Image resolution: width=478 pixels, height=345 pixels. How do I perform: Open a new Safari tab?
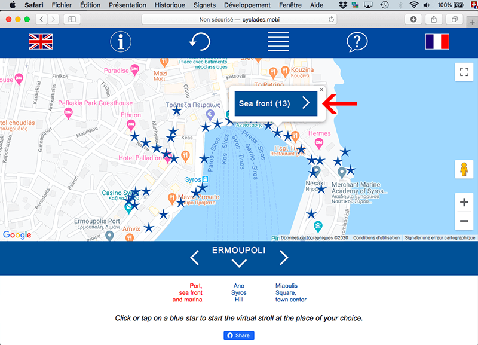point(472,22)
